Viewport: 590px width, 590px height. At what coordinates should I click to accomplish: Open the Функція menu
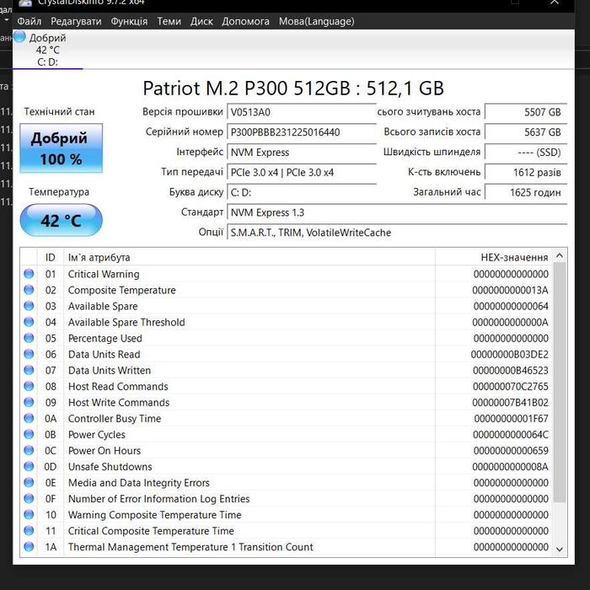point(129,21)
